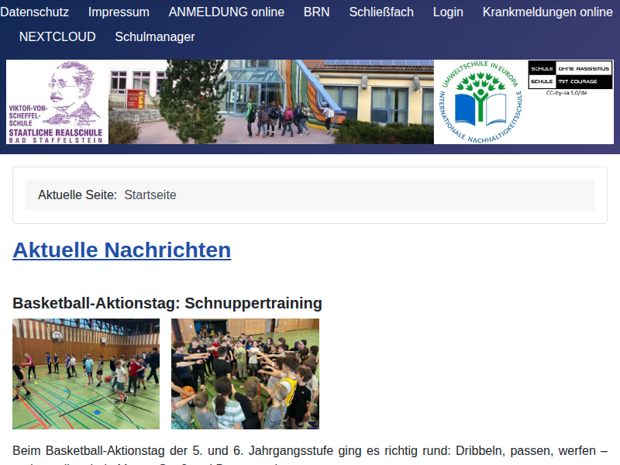Open the Datenschutz menu item
Image resolution: width=620 pixels, height=465 pixels.
point(34,12)
